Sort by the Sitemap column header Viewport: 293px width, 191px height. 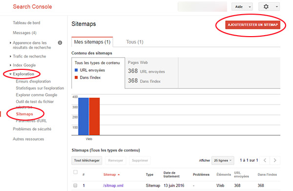coord(110,174)
